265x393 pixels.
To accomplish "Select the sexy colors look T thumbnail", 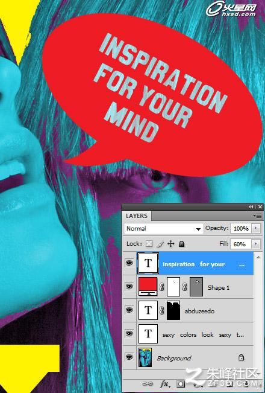I will 148,334.
